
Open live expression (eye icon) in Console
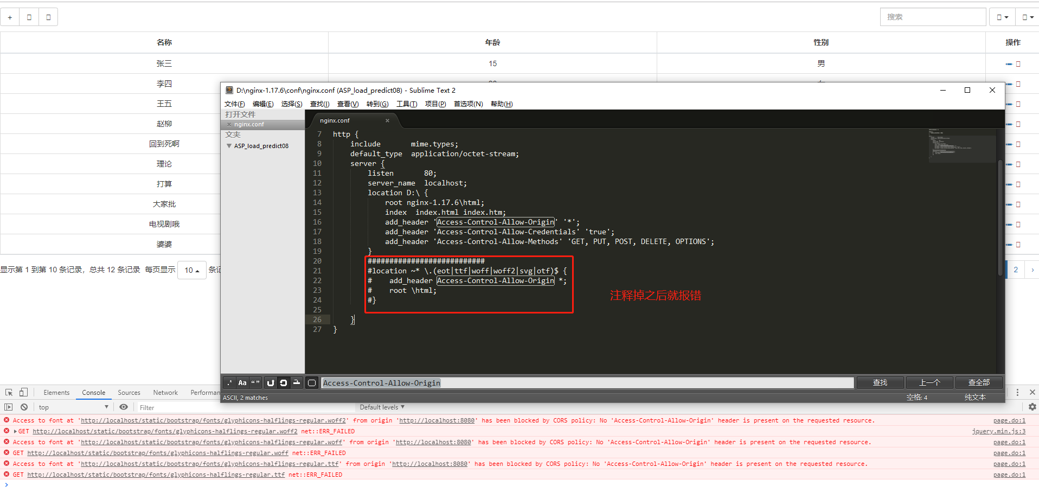pos(124,407)
